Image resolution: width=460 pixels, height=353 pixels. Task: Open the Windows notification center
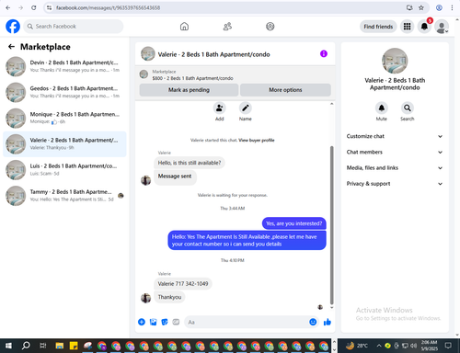(x=448, y=346)
